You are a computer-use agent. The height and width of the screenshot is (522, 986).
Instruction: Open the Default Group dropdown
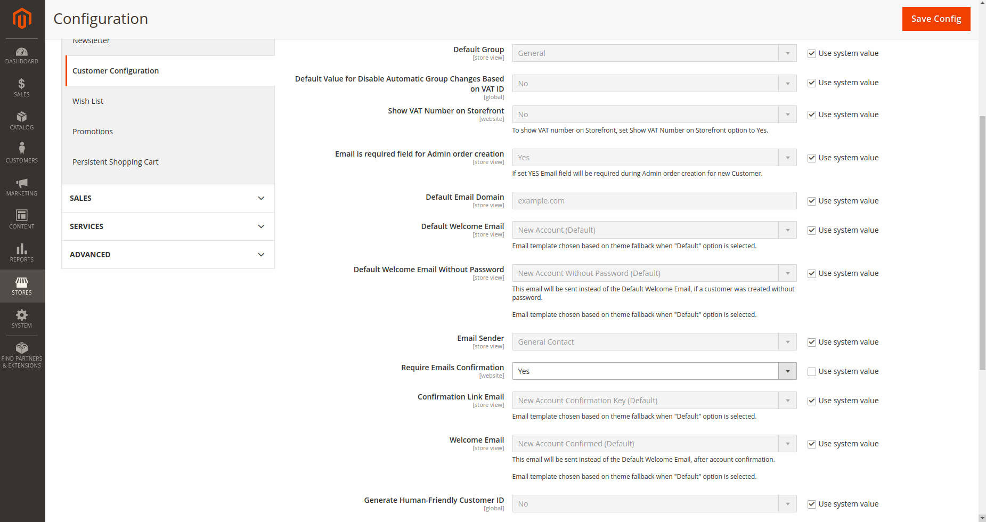tap(654, 53)
